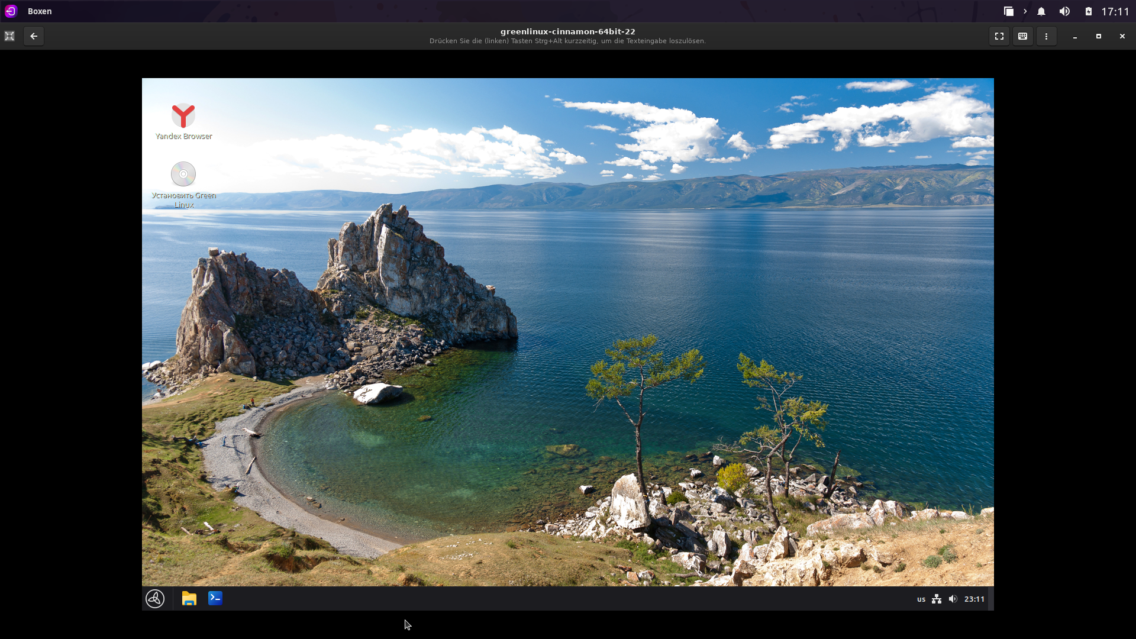Click the host stacked-windows tray icon
This screenshot has width=1136, height=639.
pyautogui.click(x=1009, y=11)
